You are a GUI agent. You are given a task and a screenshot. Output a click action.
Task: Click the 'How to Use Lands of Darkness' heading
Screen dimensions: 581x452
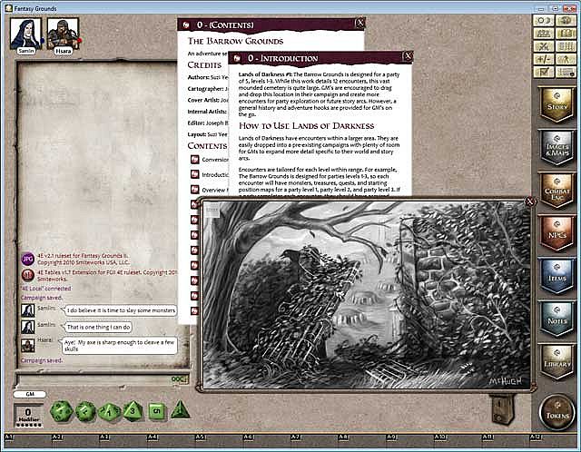307,126
